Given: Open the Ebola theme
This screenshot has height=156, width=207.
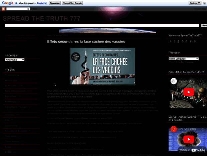Looking at the screenshot, I should (x=8, y=147).
